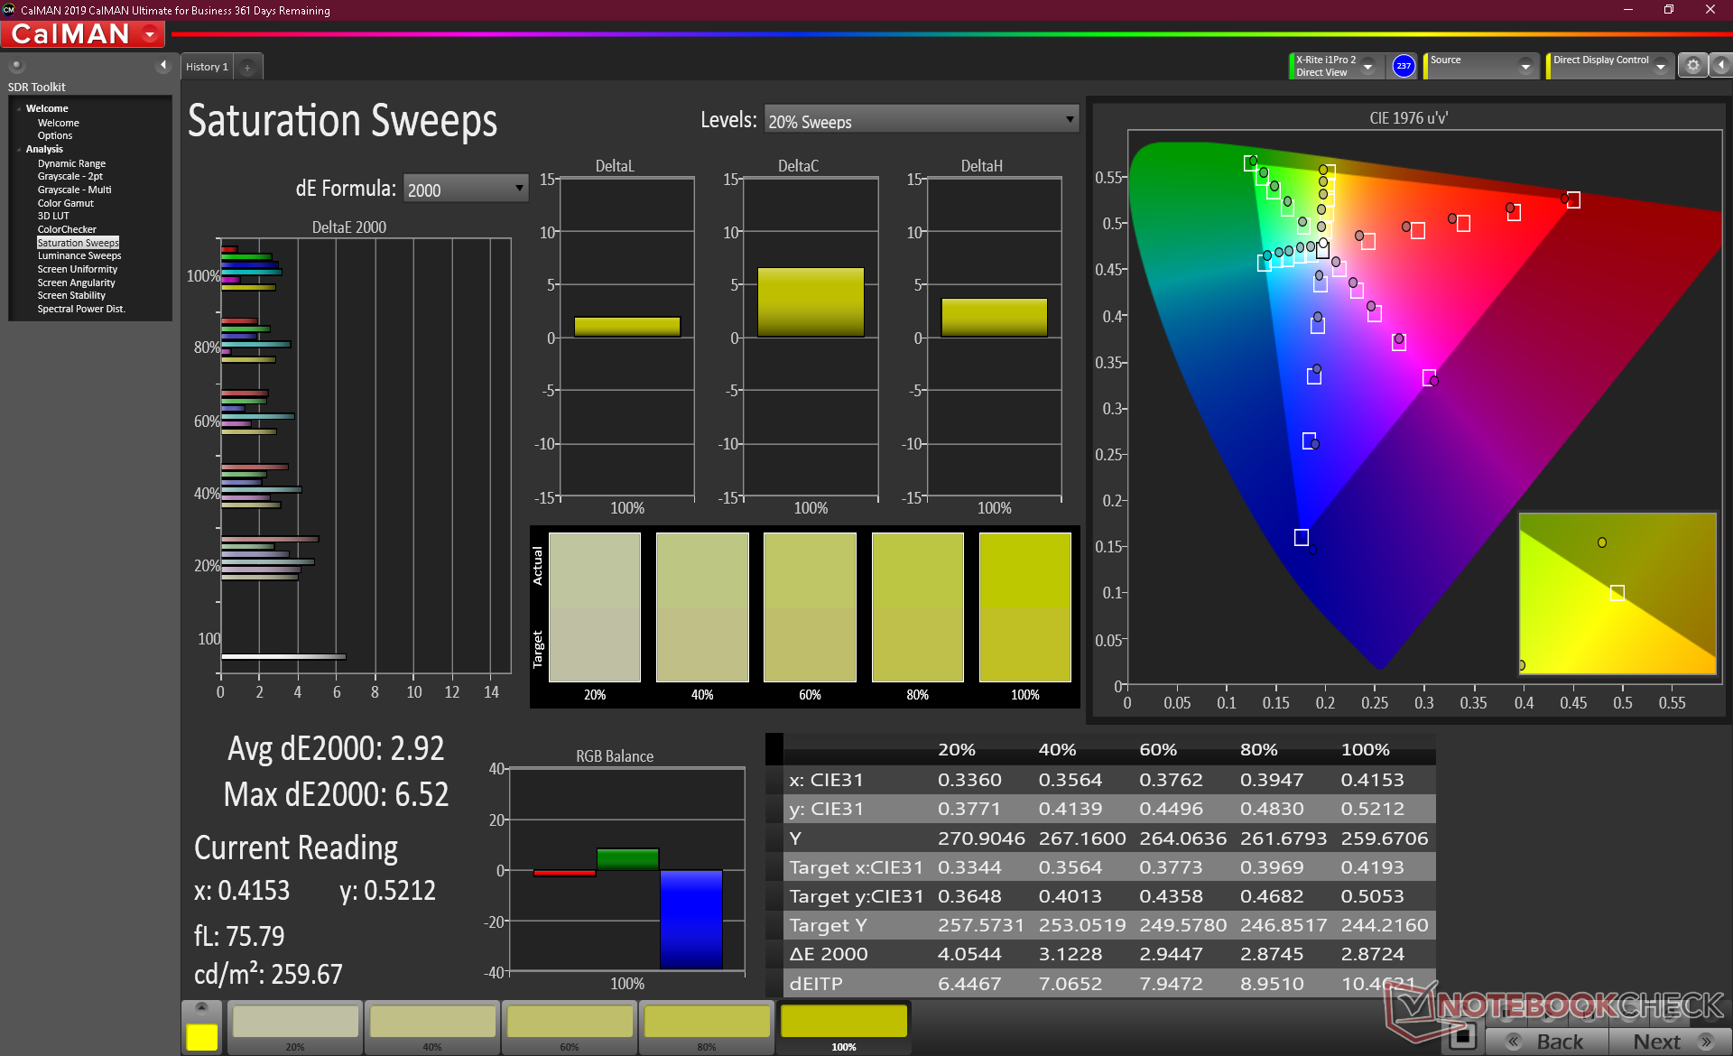
Task: Expand the X-Rite i1Pro 2 meter dropdown
Action: (x=1368, y=66)
